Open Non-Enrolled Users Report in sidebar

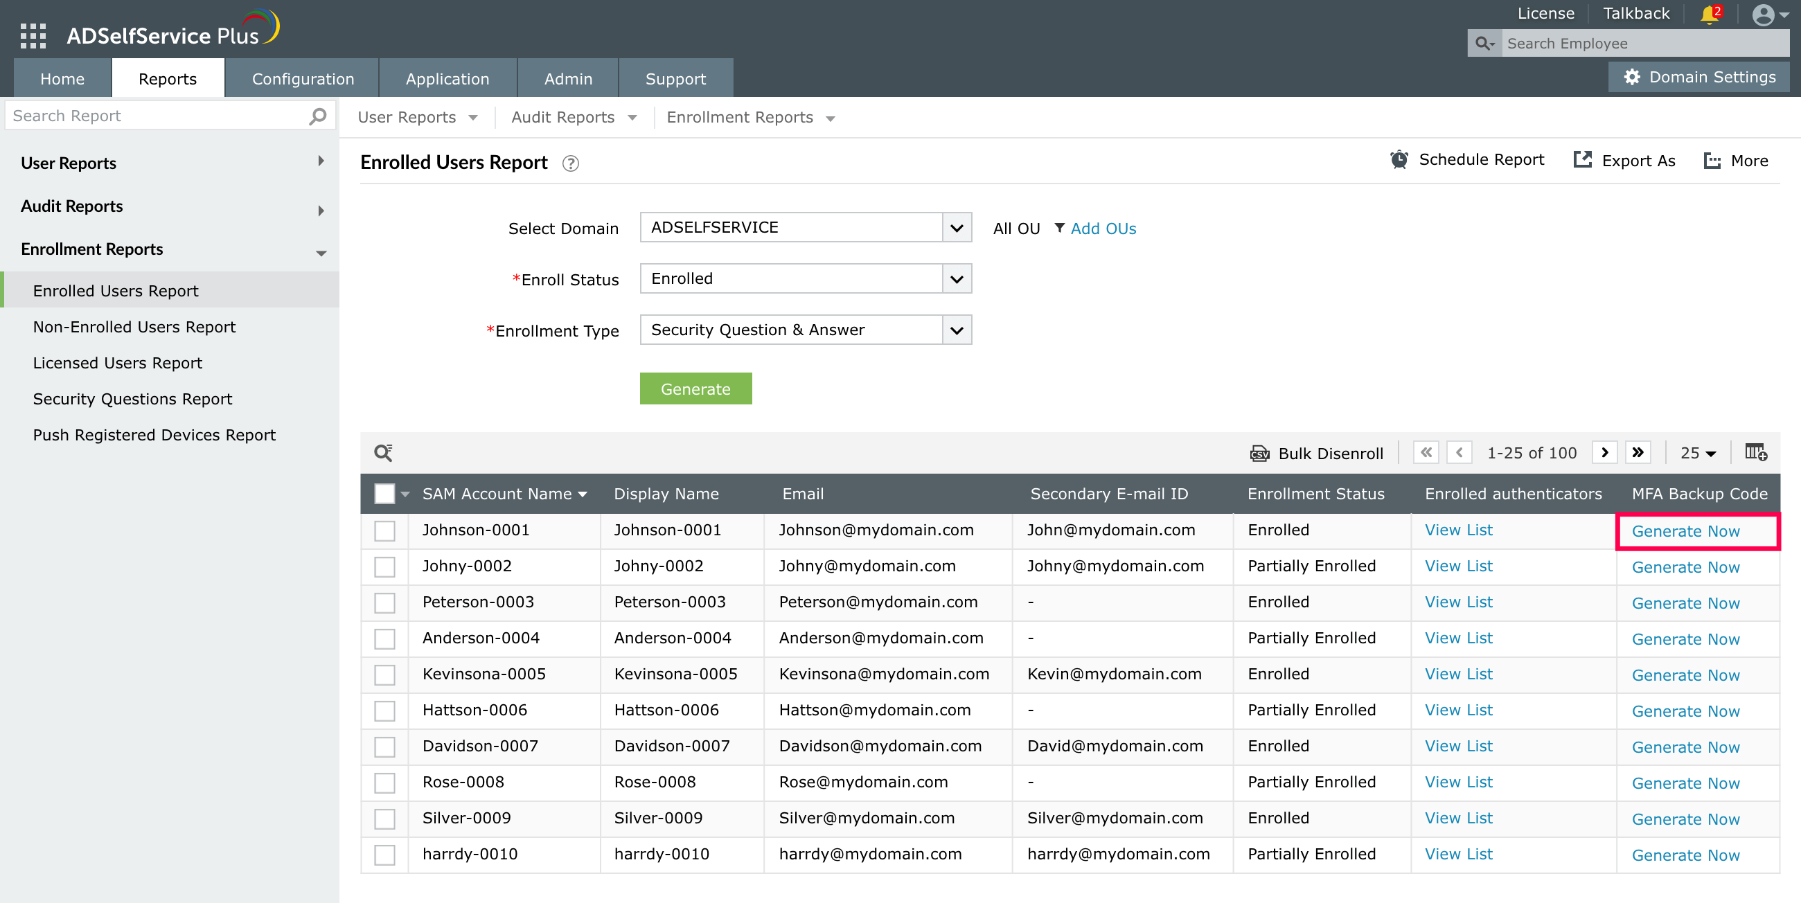tap(134, 327)
